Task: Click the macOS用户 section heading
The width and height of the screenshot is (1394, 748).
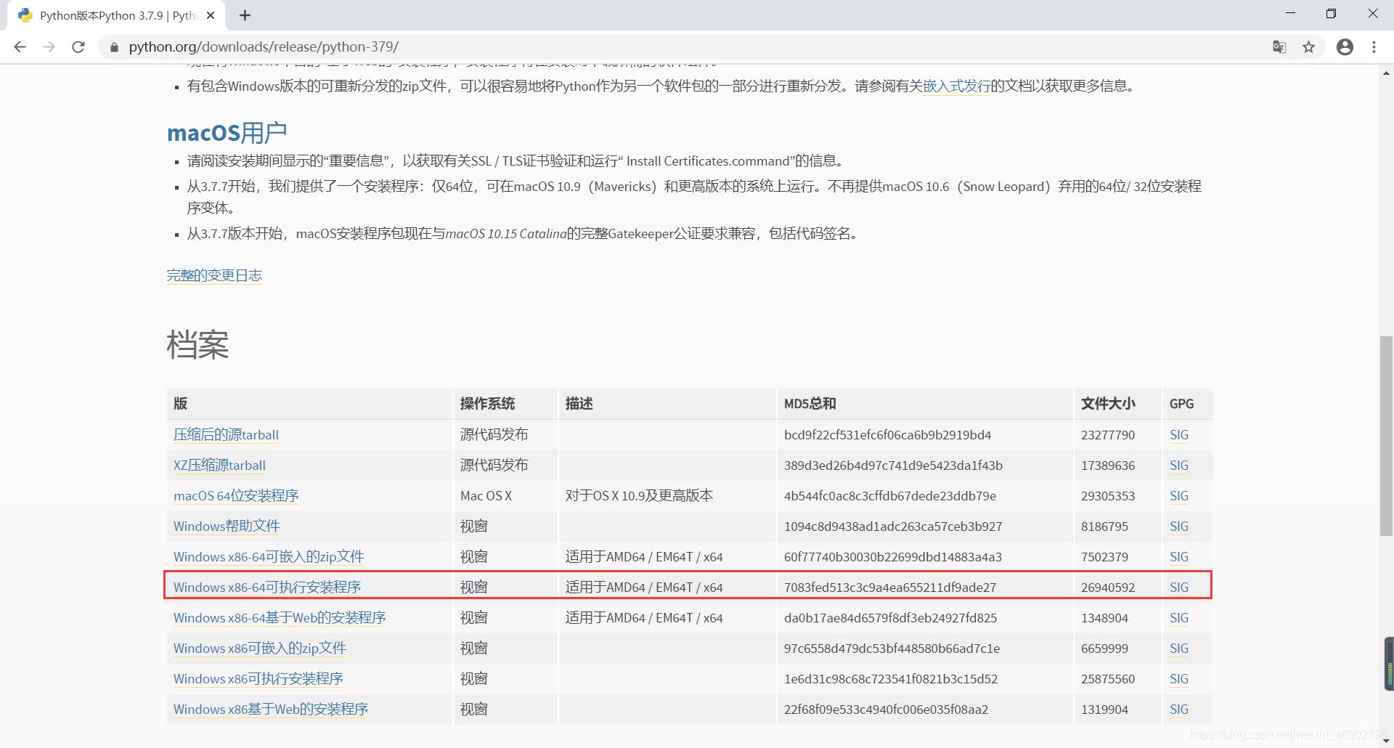Action: [227, 133]
